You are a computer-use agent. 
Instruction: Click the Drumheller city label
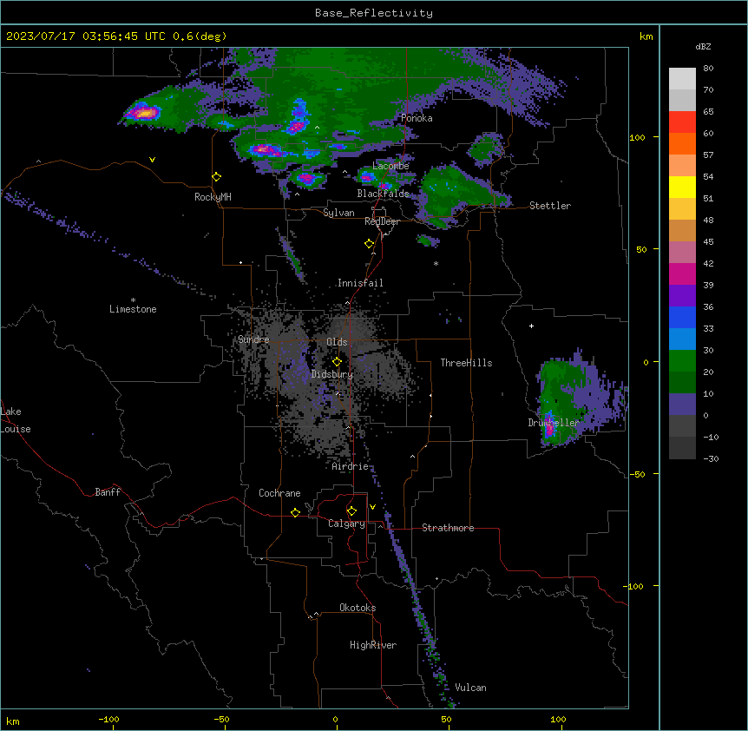point(554,423)
